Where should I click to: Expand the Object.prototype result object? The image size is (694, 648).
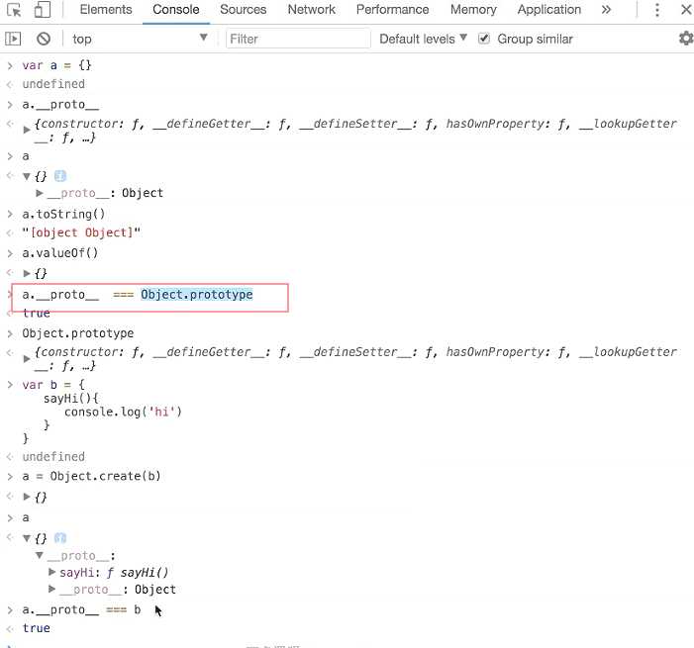(x=27, y=358)
